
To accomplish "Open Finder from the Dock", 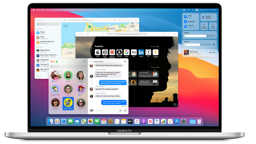I will pos(50,121).
